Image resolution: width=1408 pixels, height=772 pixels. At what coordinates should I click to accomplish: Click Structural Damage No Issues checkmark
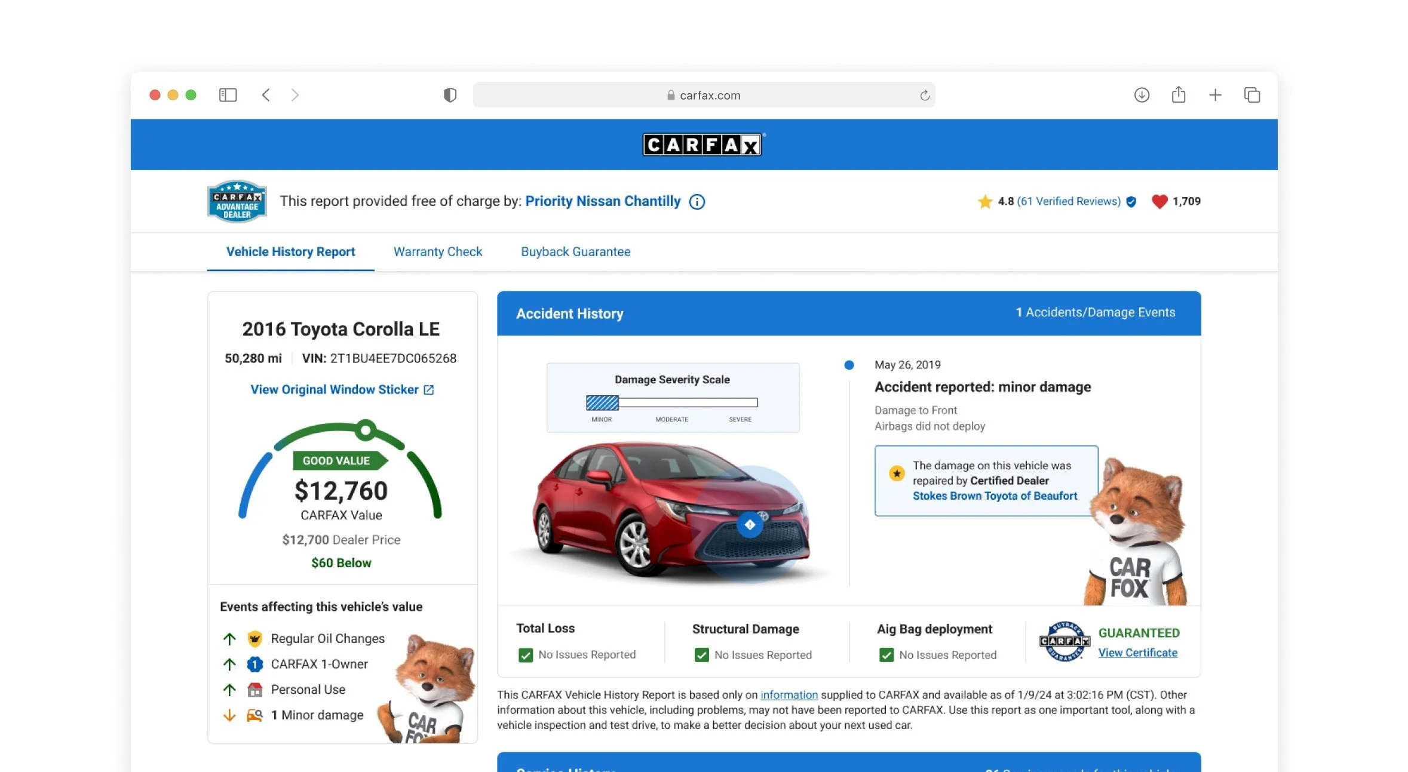coord(701,655)
